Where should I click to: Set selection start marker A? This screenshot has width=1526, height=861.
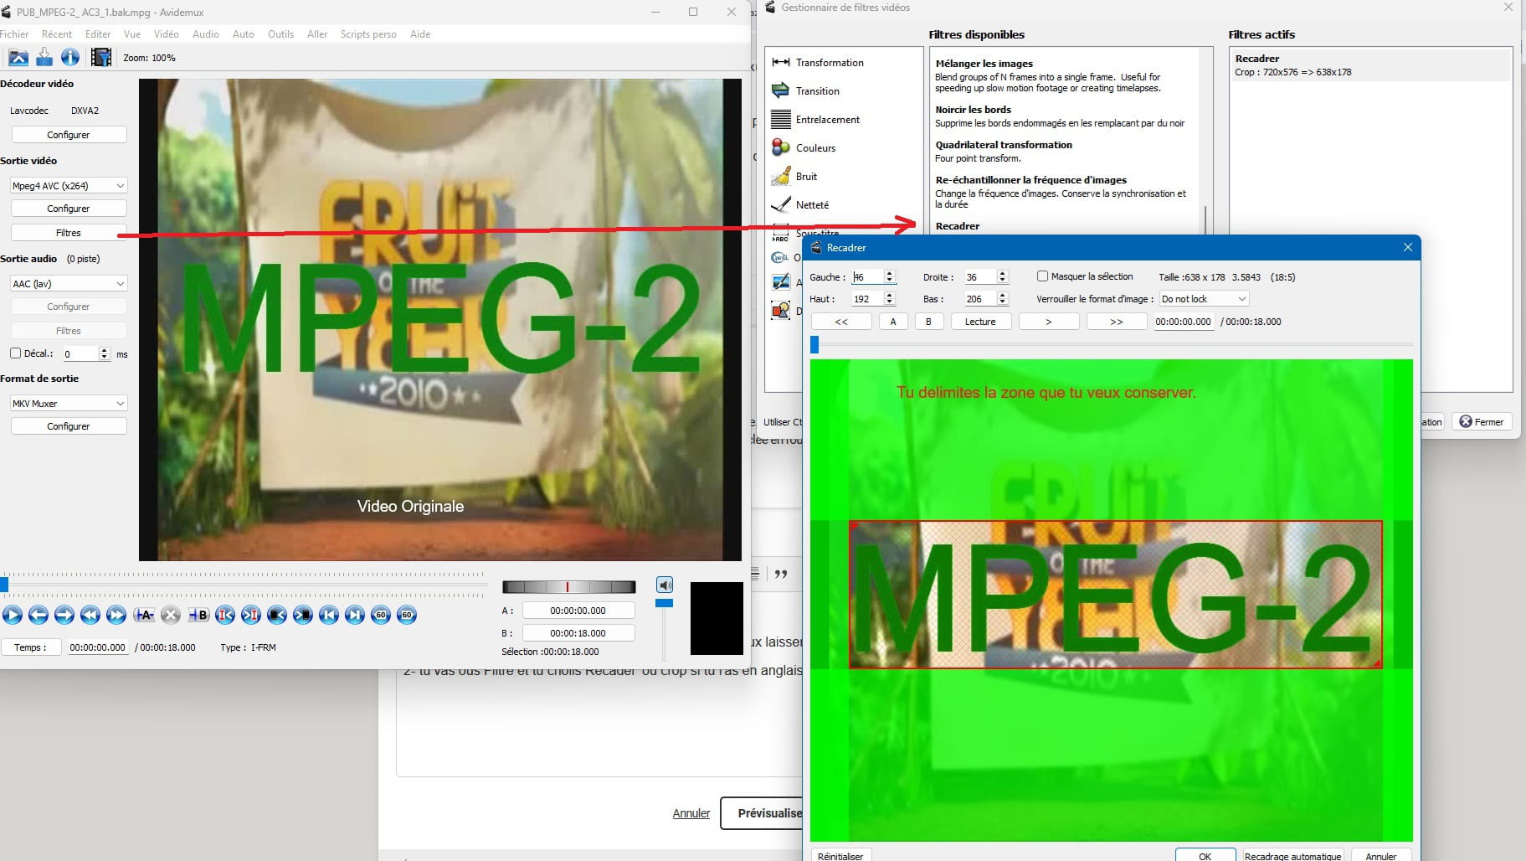144,615
